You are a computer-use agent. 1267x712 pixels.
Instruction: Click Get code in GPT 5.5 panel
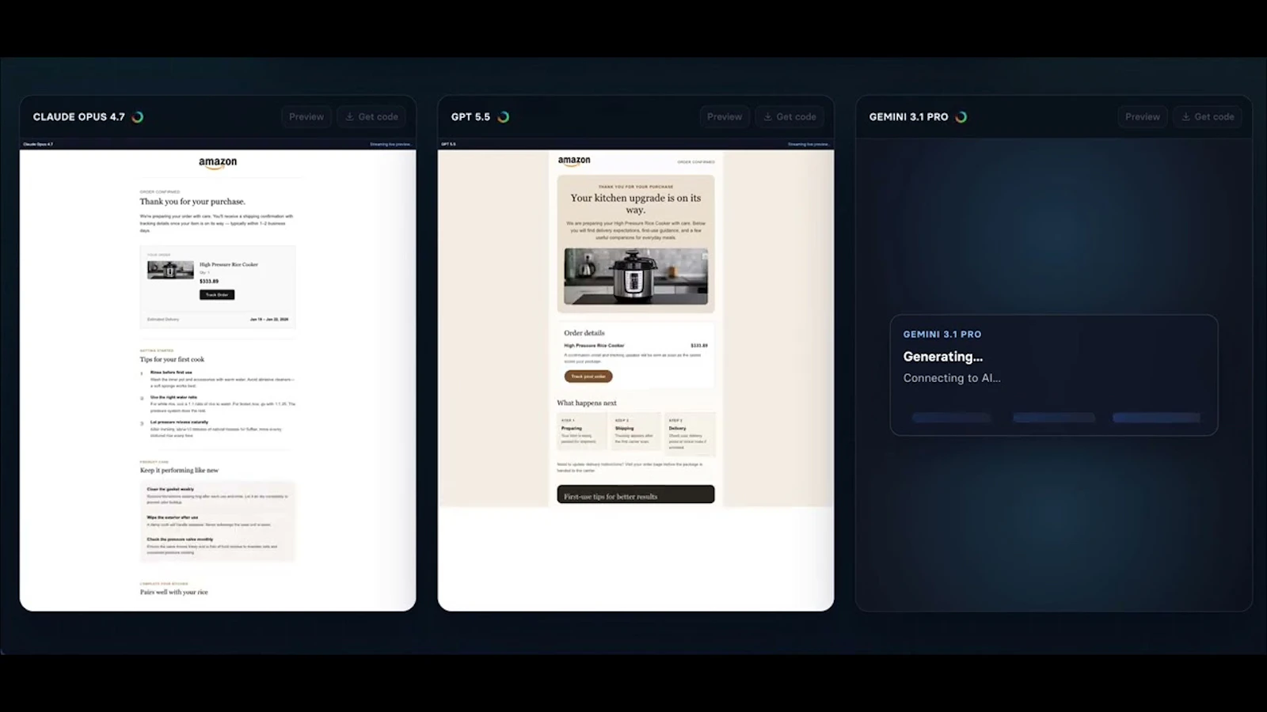pos(789,117)
